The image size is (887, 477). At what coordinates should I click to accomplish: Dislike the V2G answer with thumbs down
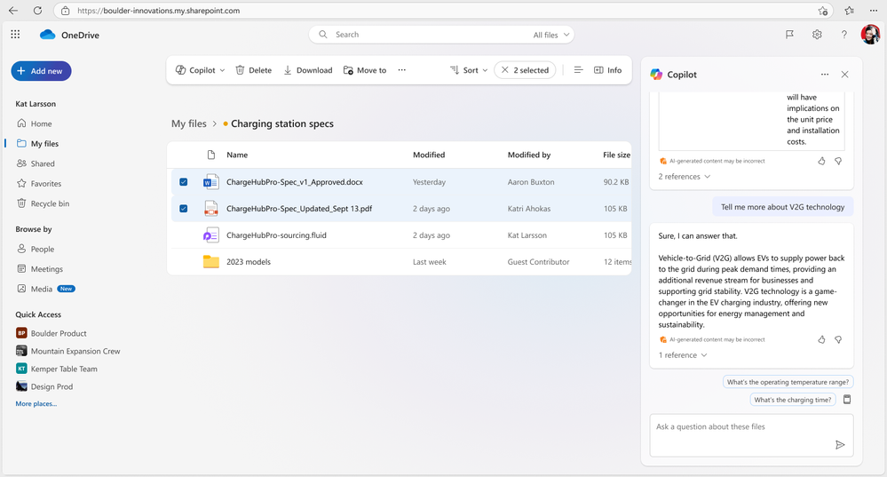coord(838,339)
